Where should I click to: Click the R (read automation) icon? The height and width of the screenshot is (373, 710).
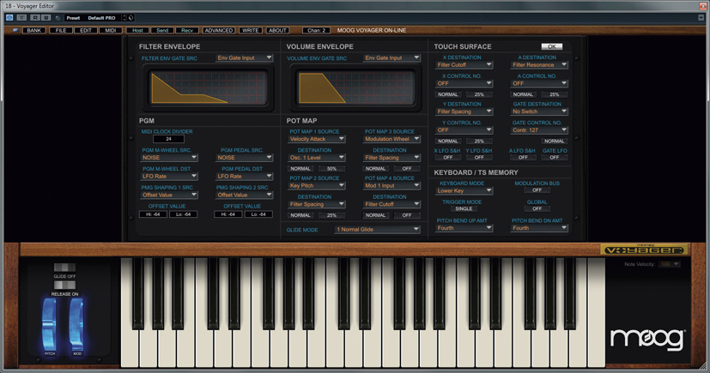(x=35, y=18)
